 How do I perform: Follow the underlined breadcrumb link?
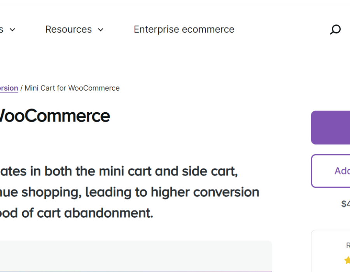[9, 88]
